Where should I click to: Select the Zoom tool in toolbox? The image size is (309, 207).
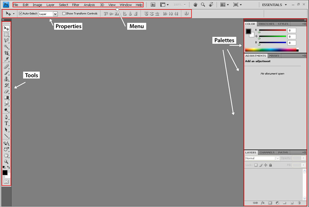click(6, 162)
